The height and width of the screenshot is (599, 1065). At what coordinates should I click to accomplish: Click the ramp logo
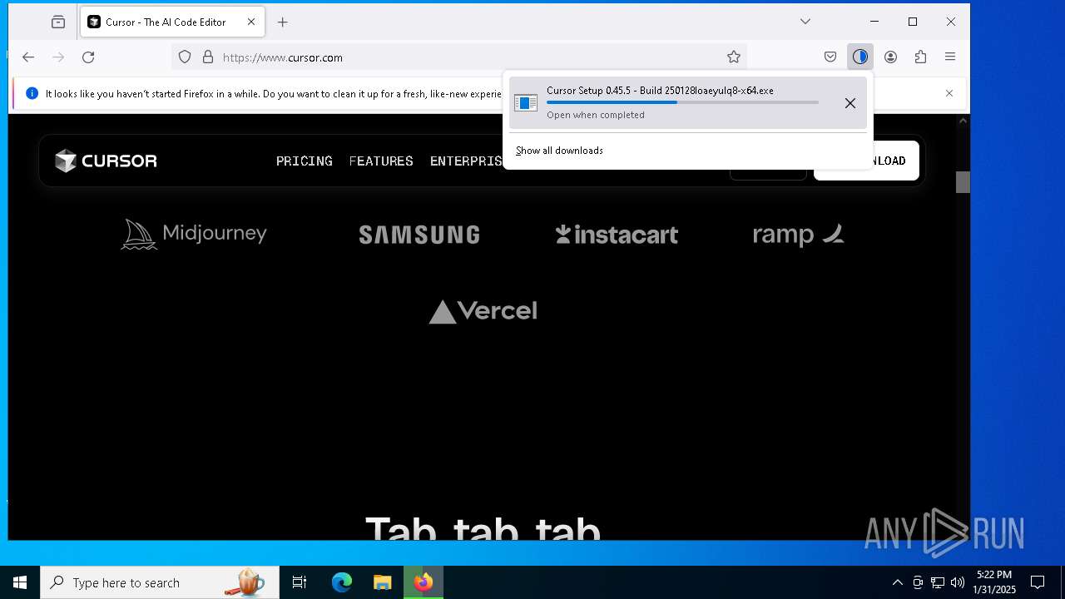click(x=798, y=235)
